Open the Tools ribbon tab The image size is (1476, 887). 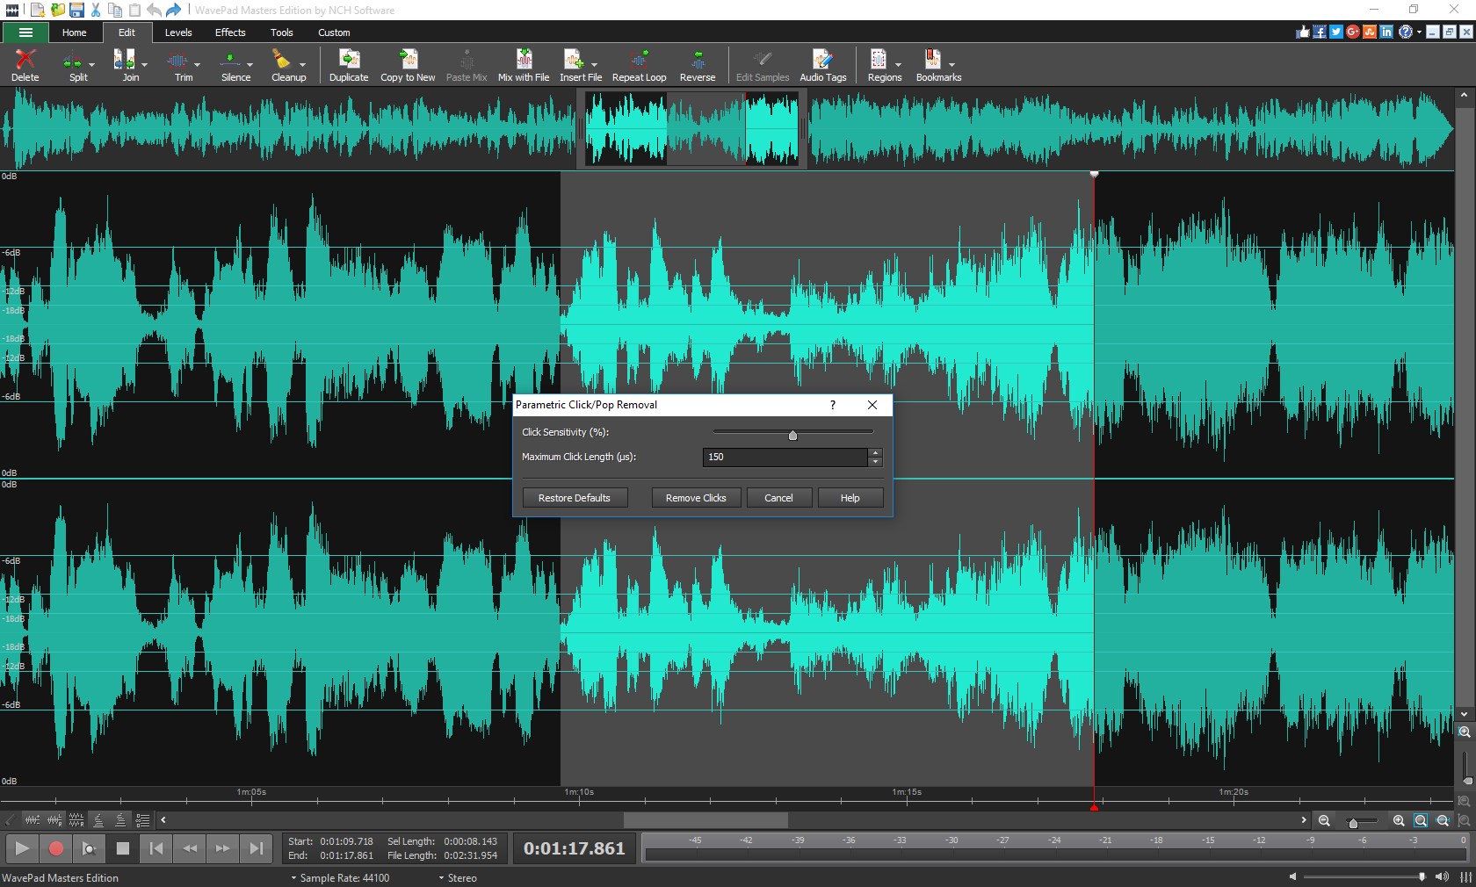coord(281,32)
